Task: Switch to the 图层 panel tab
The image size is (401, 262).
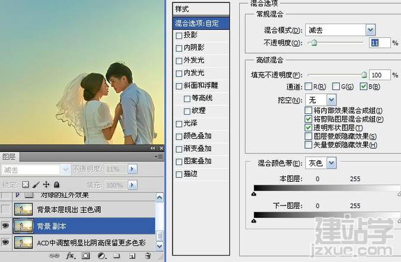Action: [9, 156]
